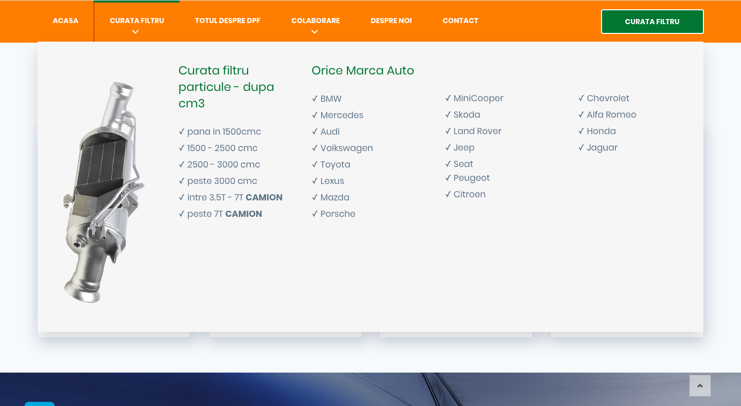Select the '1500 - 2500 cmc' option
The height and width of the screenshot is (406, 741).
point(218,148)
